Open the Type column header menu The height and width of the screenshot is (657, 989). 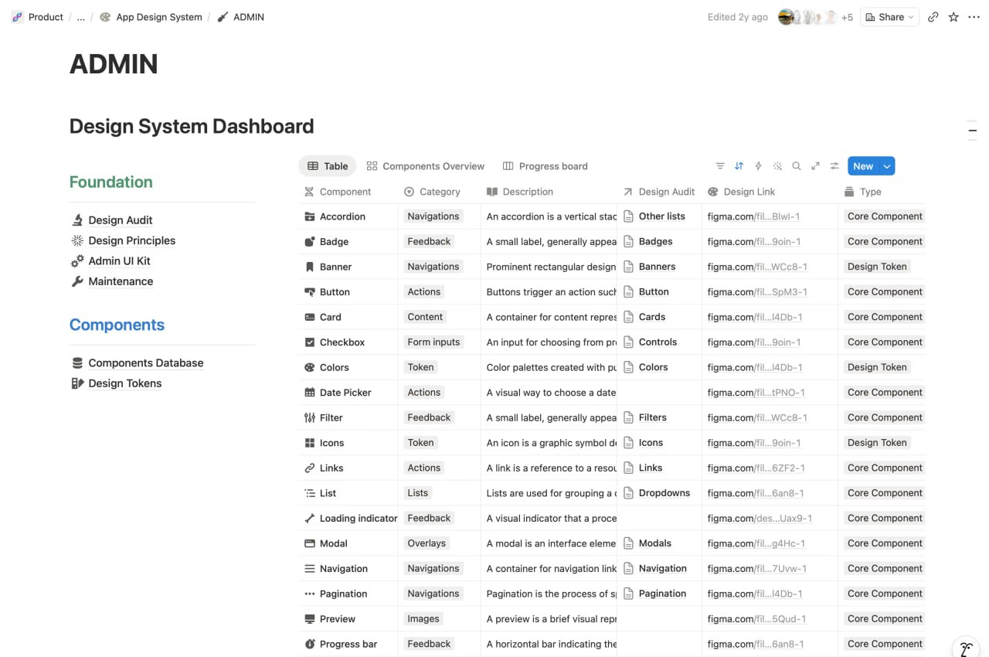[864, 192]
